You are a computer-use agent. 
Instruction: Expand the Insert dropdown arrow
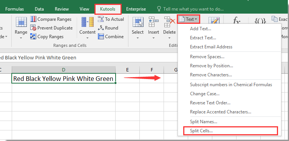153,38
